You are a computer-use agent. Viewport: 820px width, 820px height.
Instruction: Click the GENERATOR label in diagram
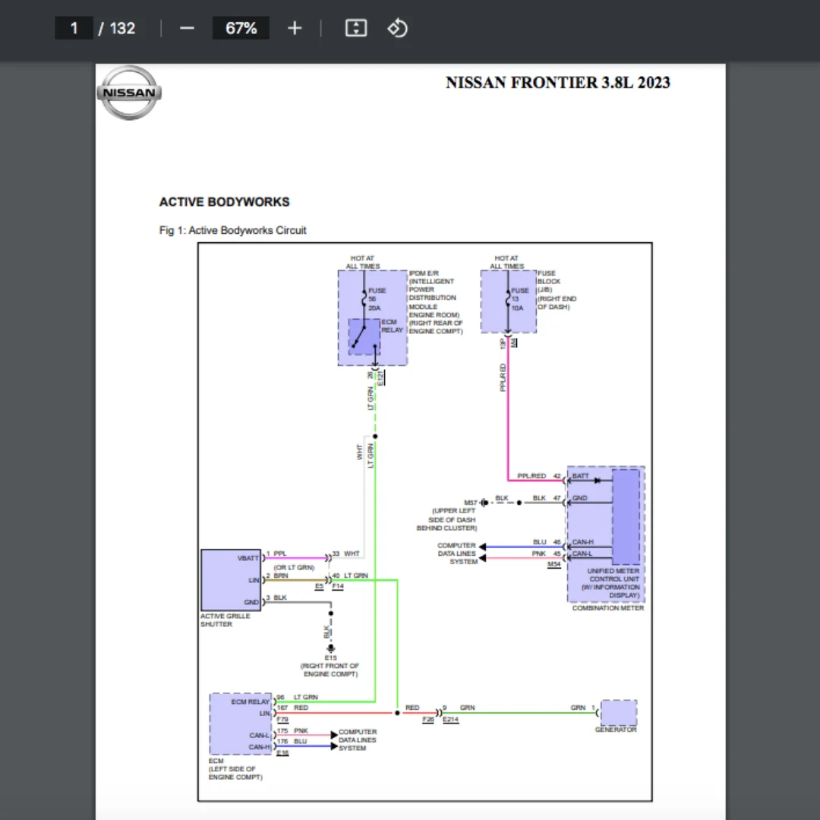click(616, 730)
